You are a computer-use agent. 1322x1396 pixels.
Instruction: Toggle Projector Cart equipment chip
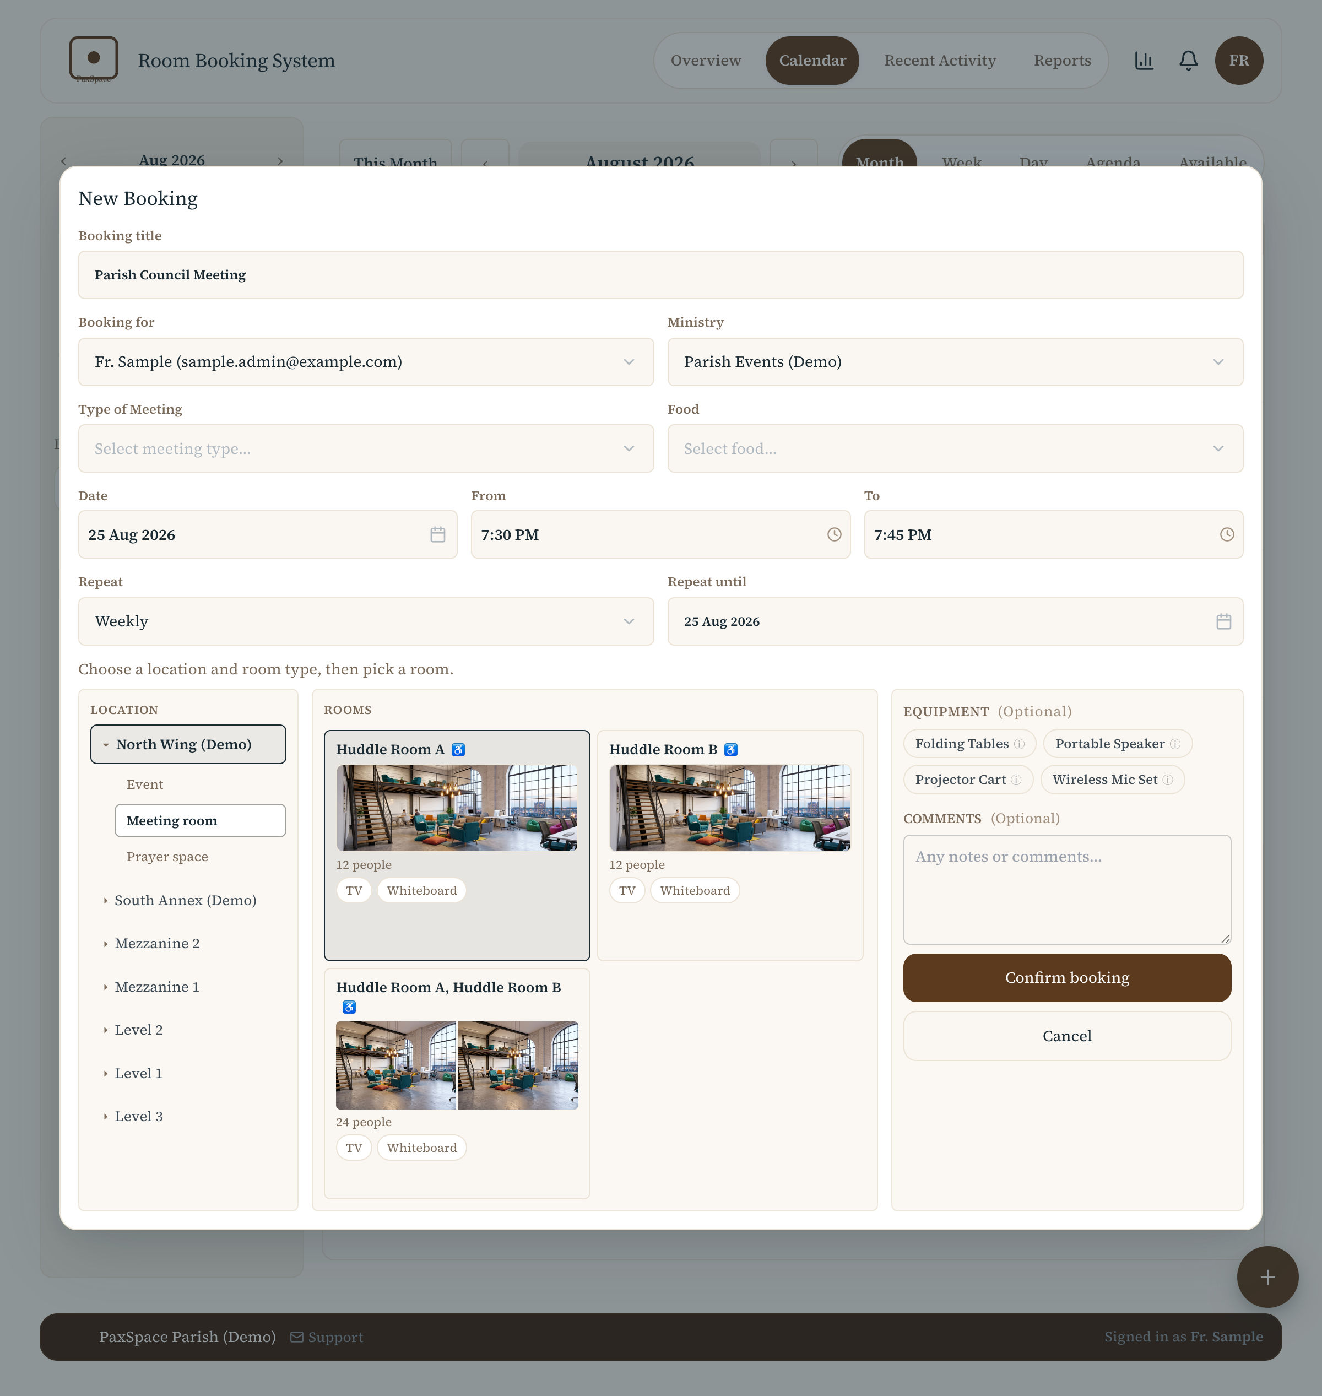pos(968,780)
